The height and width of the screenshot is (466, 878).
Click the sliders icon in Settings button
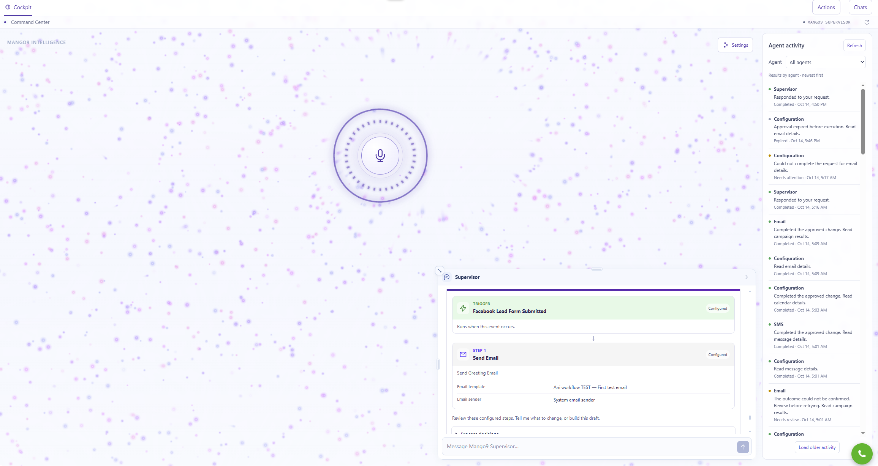coord(726,45)
